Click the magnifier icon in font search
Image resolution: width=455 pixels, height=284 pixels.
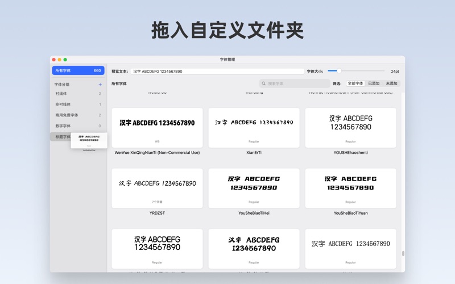[x=264, y=83]
